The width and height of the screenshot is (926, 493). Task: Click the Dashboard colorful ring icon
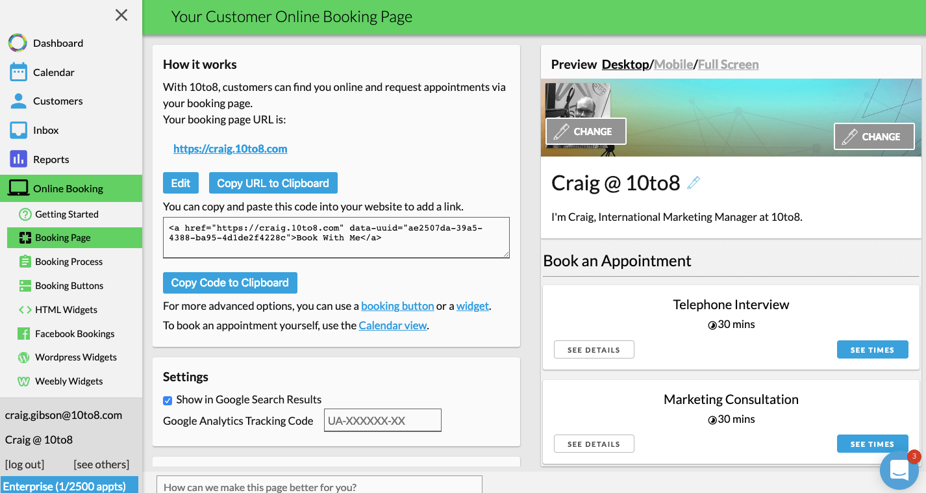coord(18,43)
